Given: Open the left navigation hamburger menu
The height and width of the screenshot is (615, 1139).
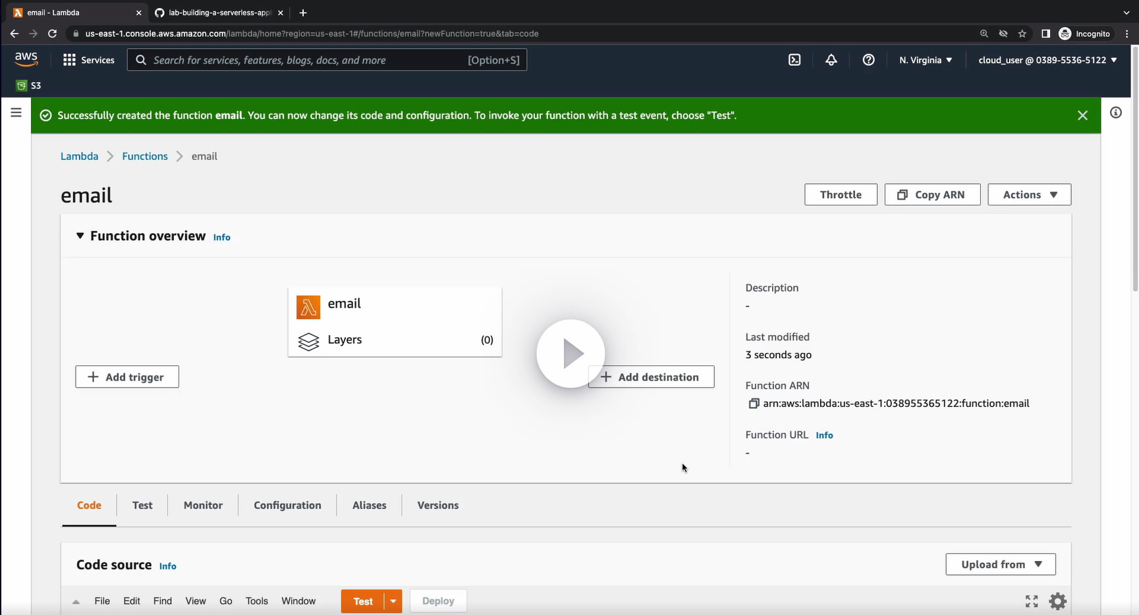Looking at the screenshot, I should pos(16,113).
